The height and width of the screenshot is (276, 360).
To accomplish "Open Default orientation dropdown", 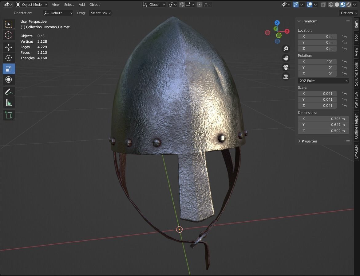I will tap(58, 13).
